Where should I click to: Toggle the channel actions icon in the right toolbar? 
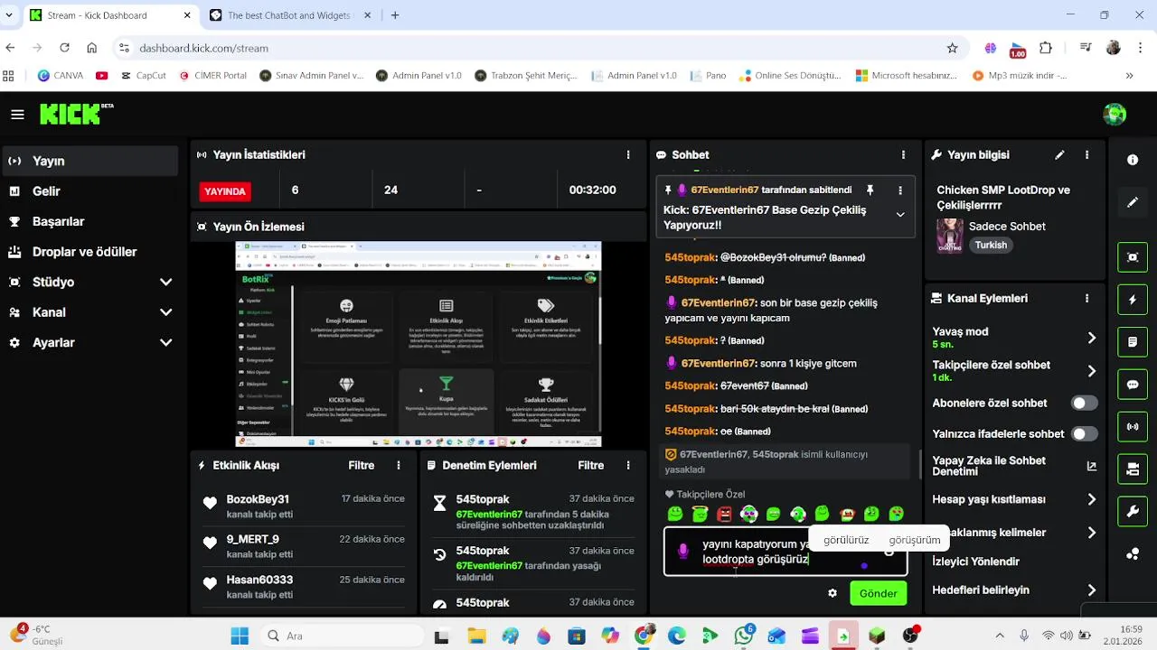(1133, 469)
